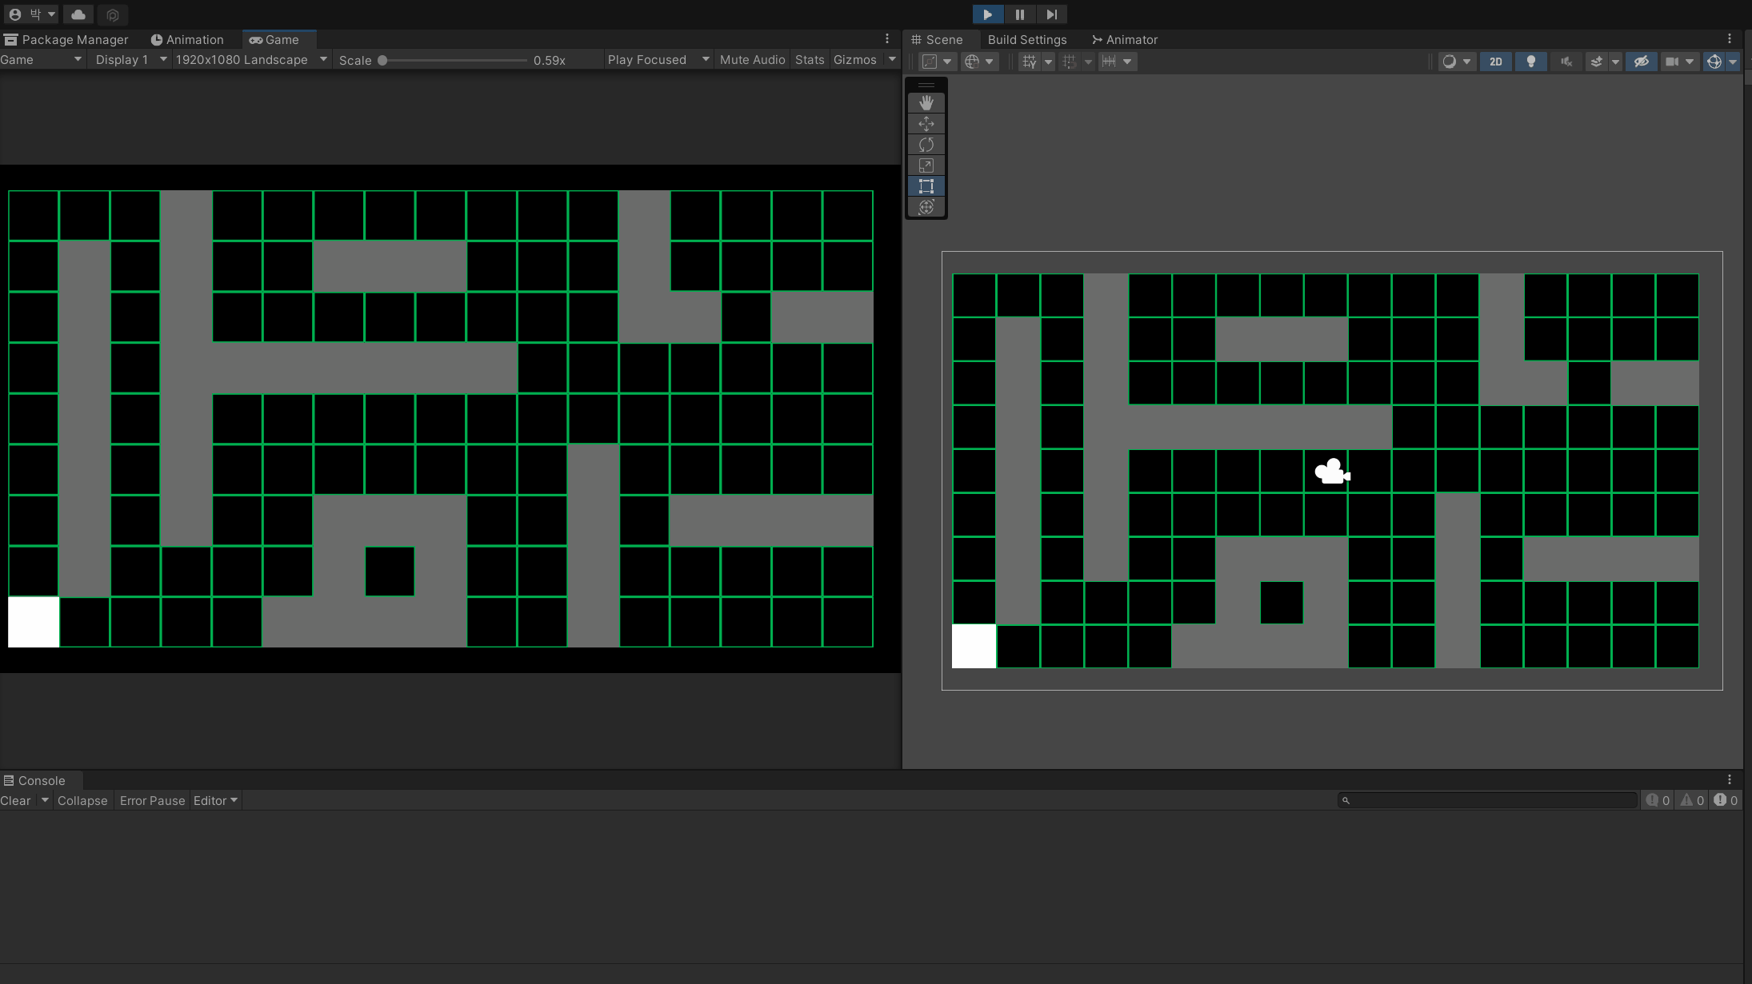Toggle scene audio mute icon
The width and height of the screenshot is (1752, 984).
click(1566, 62)
